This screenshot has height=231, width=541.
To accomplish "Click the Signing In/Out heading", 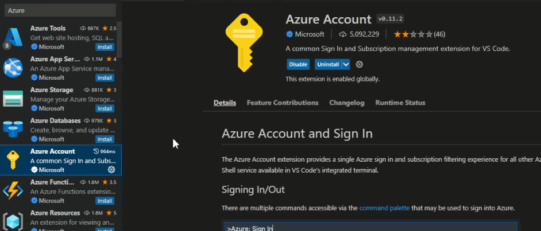I will [253, 190].
